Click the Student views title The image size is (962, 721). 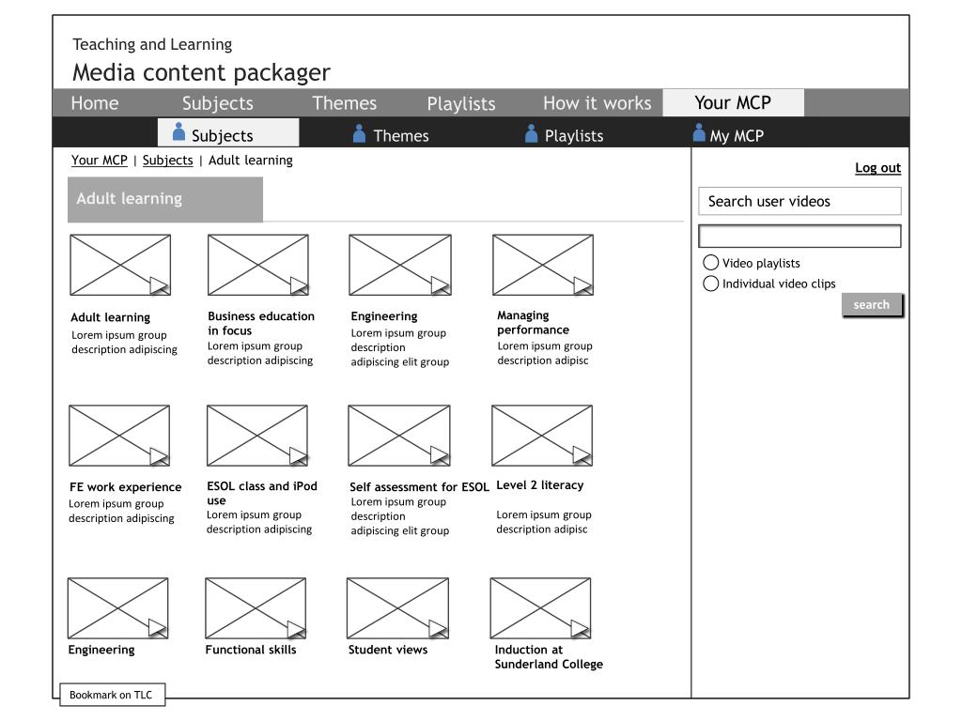click(x=388, y=650)
